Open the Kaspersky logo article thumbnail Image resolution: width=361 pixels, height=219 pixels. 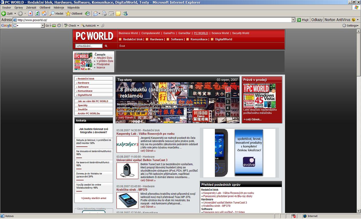pyautogui.click(x=127, y=144)
